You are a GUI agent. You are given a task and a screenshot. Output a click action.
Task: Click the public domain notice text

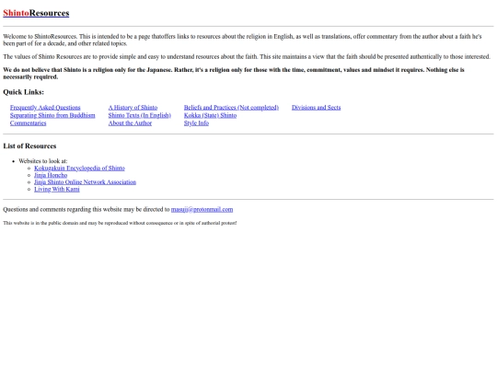pyautogui.click(x=120, y=223)
